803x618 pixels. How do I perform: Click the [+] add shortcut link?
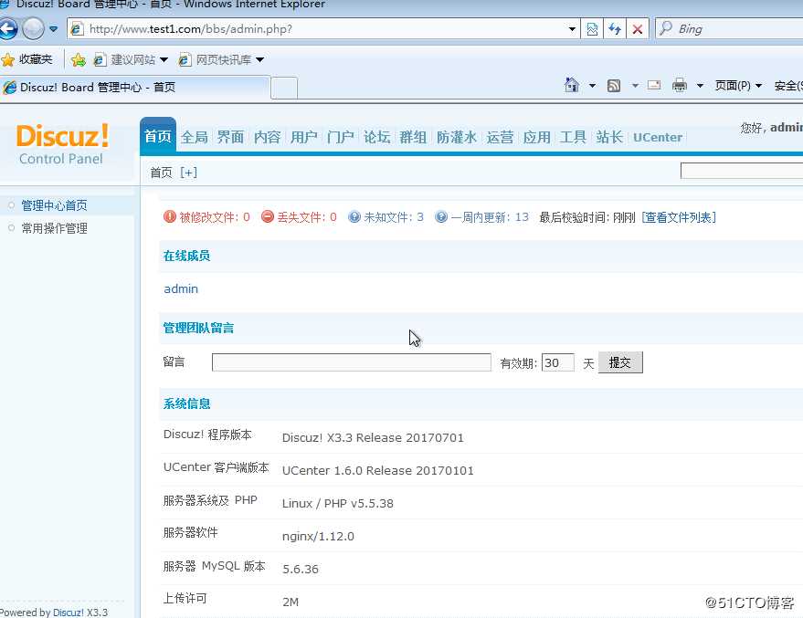(188, 173)
